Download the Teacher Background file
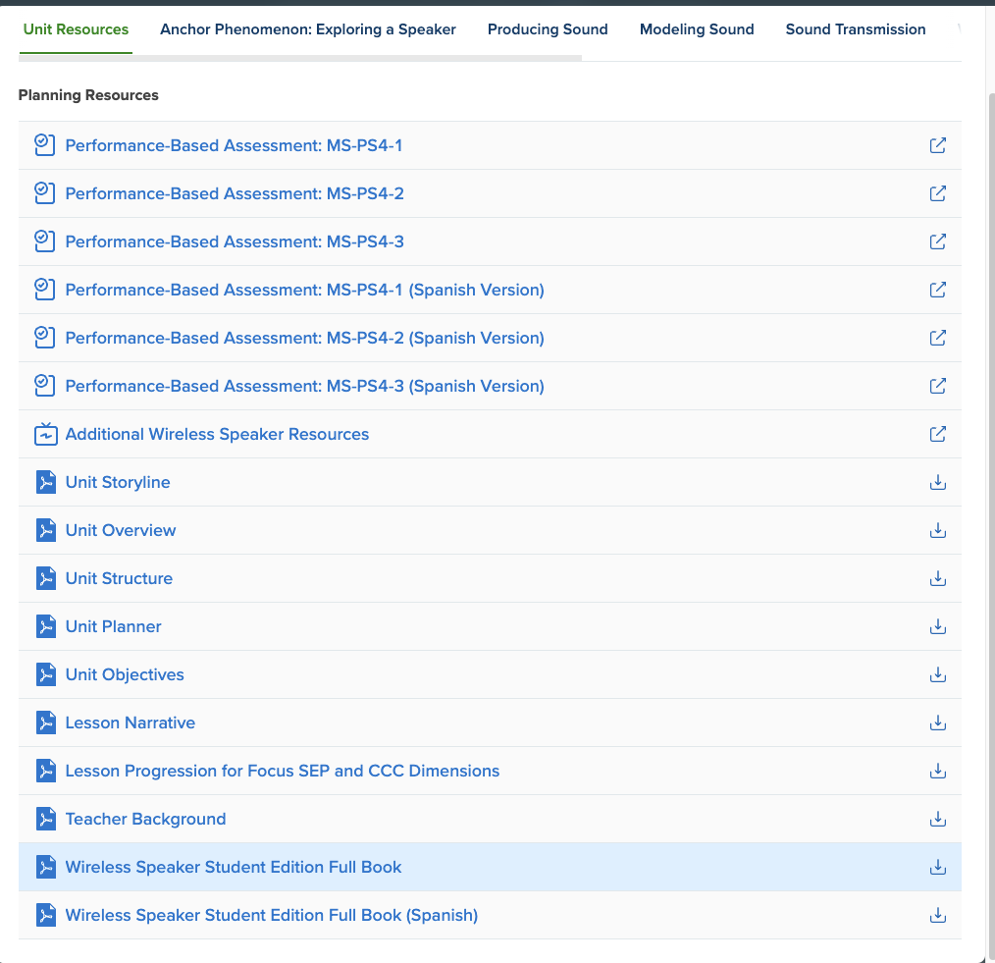Screen dimensions: 995x963 tap(937, 819)
